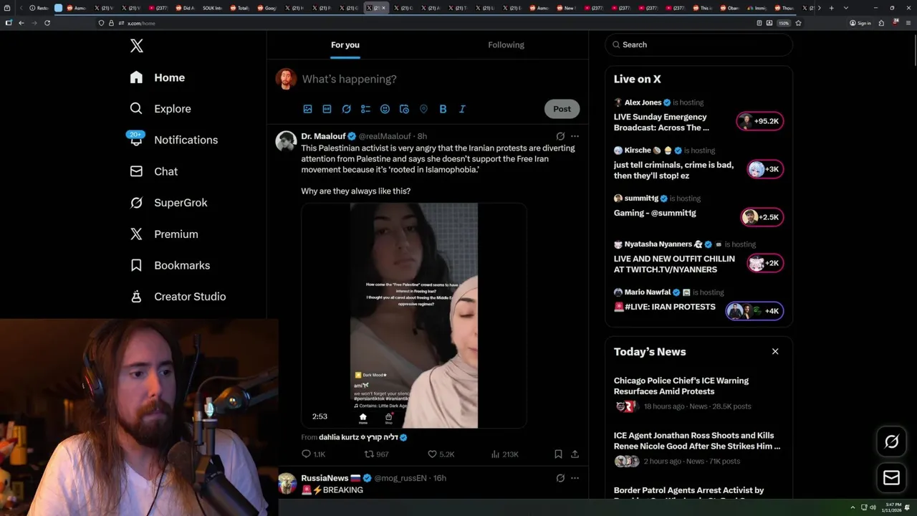Open the Home sidebar item
The image size is (917, 516).
158,77
